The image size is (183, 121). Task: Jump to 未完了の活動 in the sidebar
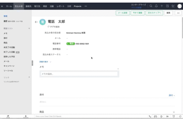tap(9, 47)
